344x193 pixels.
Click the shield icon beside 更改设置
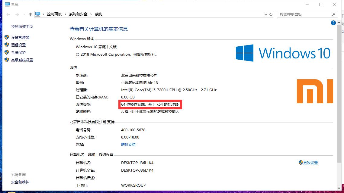(301, 162)
